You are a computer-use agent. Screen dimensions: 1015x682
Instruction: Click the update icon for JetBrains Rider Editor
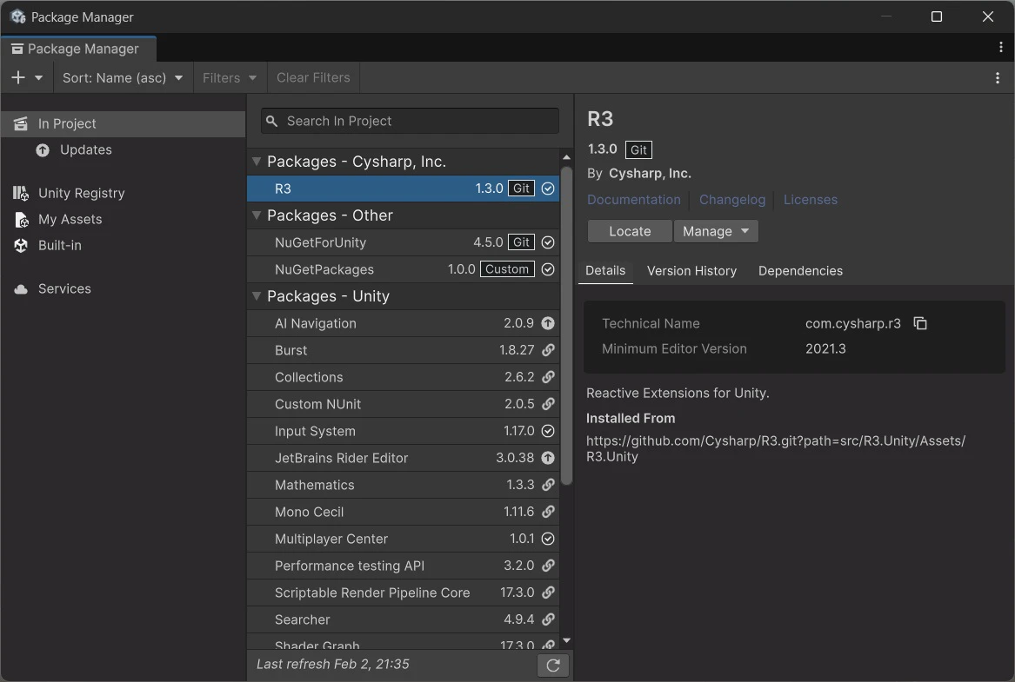[548, 458]
